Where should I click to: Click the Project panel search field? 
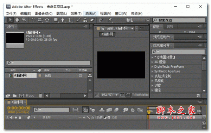click(48, 63)
